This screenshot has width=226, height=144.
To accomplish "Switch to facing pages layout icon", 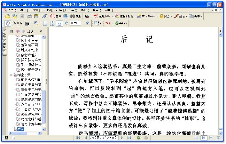I will coord(218,138).
